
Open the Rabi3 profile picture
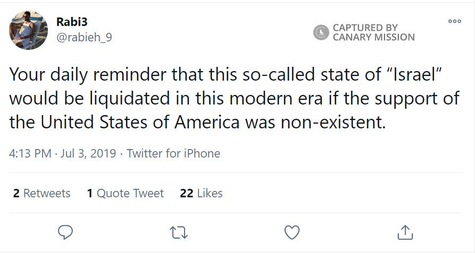29,30
